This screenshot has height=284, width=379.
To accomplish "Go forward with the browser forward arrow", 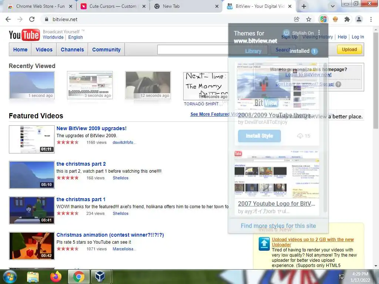I will point(20,19).
